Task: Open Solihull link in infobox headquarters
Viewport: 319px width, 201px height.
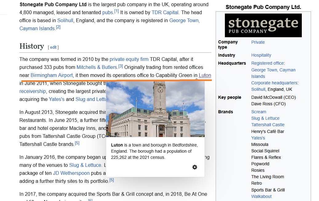Action: [x=258, y=89]
